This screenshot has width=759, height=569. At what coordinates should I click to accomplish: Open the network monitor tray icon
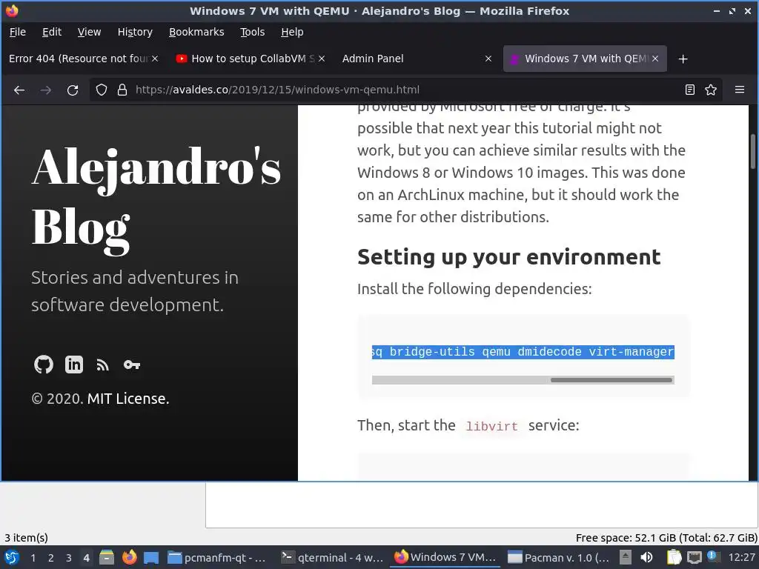[x=694, y=558]
